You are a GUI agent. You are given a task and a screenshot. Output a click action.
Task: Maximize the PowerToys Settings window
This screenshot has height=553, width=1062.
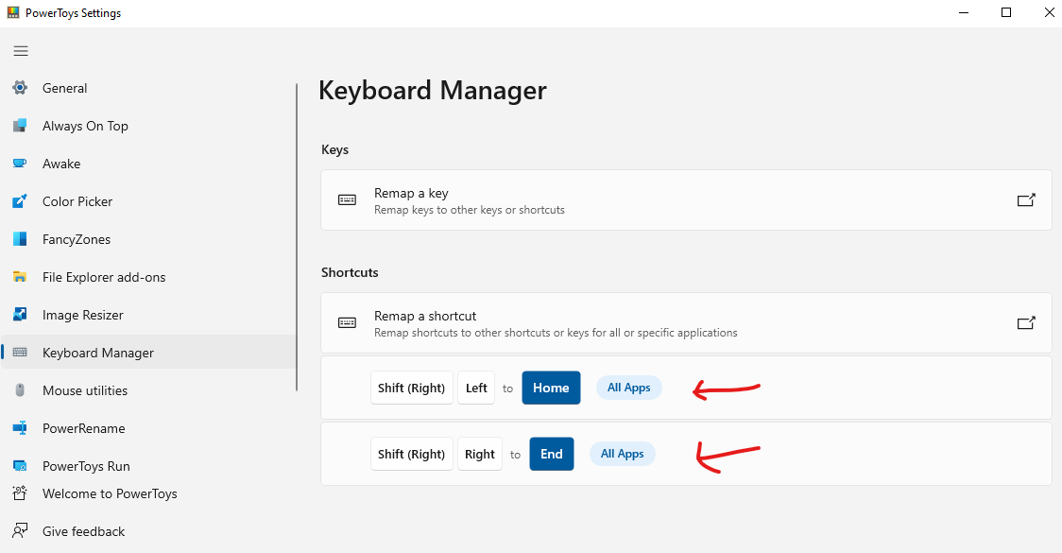click(1006, 13)
